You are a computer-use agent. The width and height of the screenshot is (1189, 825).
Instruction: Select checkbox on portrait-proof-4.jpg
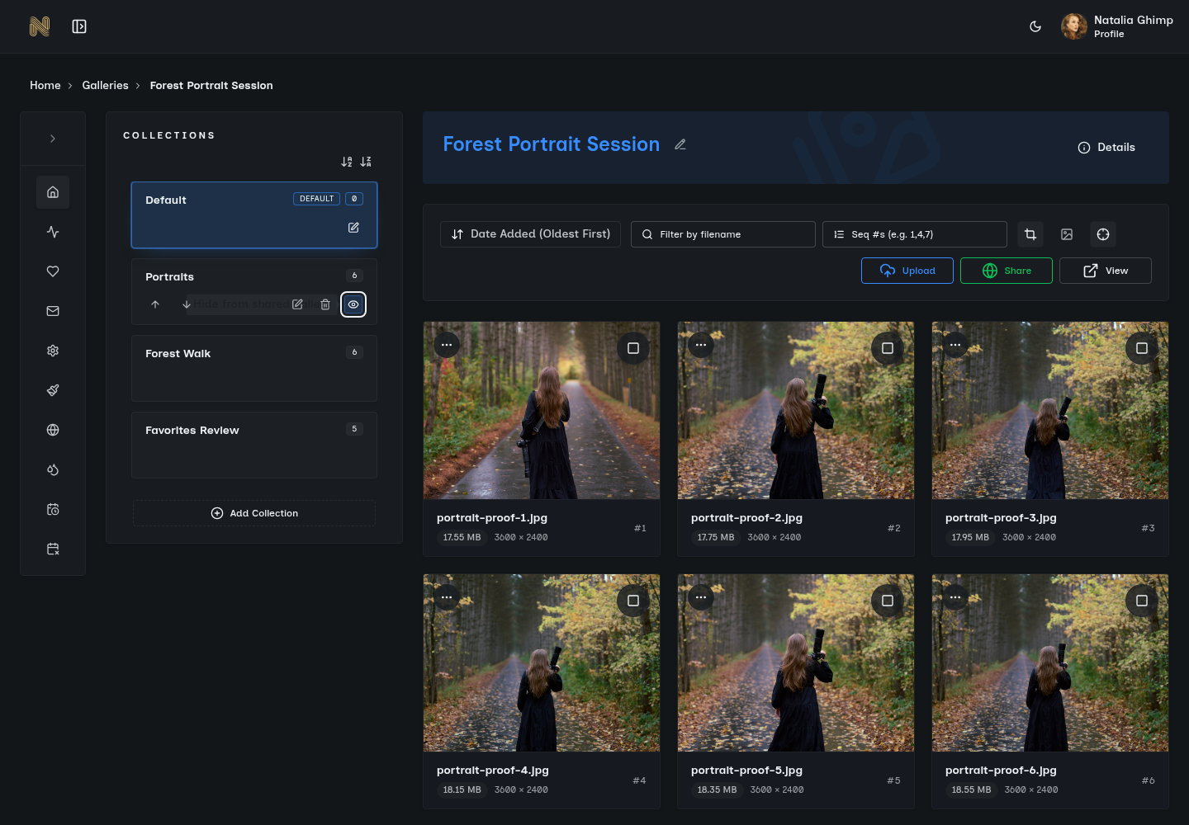point(633,601)
